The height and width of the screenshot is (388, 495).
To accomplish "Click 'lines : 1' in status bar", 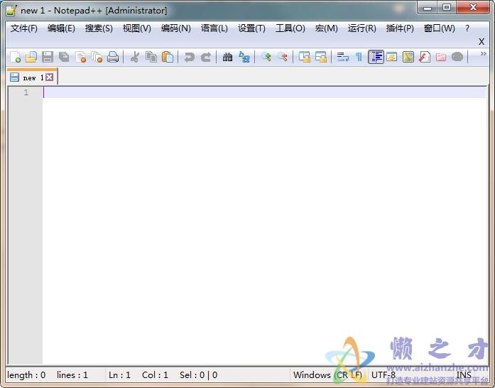I will pyautogui.click(x=72, y=375).
